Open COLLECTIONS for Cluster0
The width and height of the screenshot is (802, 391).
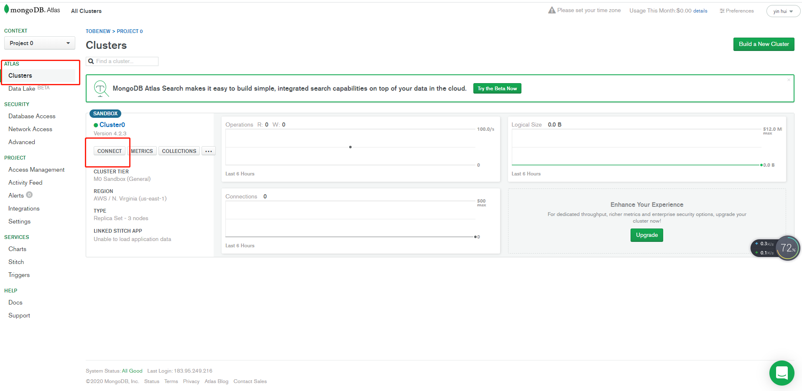coord(179,151)
